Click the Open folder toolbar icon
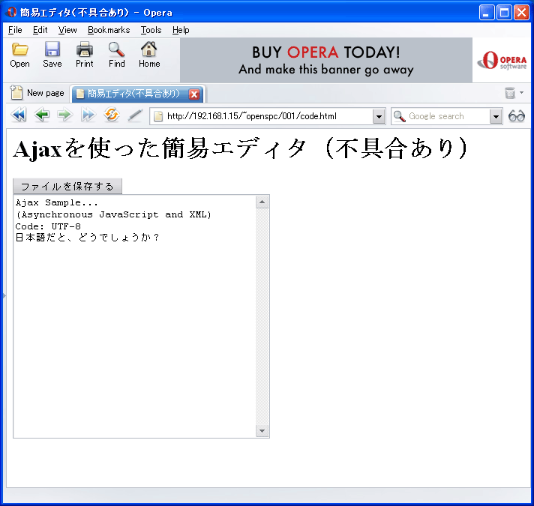This screenshot has height=506, width=534. tap(19, 49)
